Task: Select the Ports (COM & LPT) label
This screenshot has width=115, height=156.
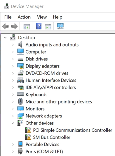Action: point(44,152)
